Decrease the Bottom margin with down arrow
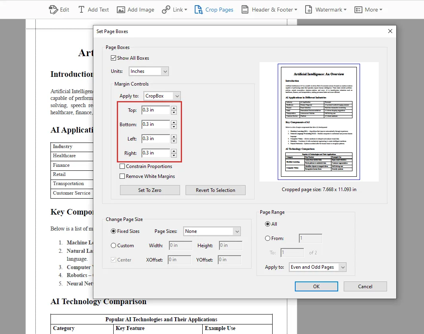Image resolution: width=424 pixels, height=334 pixels. (x=174, y=127)
